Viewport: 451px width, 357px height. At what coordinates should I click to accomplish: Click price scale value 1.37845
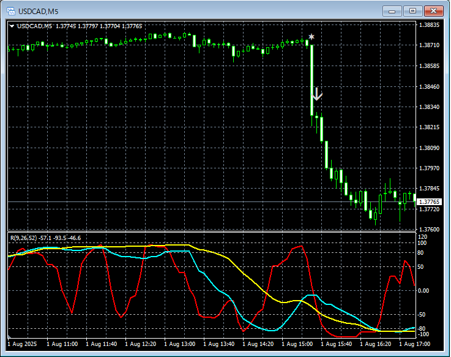[430, 188]
